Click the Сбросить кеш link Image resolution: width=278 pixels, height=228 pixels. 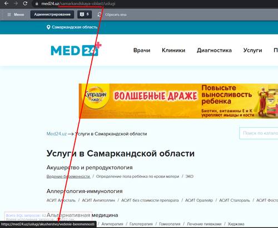(x=116, y=14)
